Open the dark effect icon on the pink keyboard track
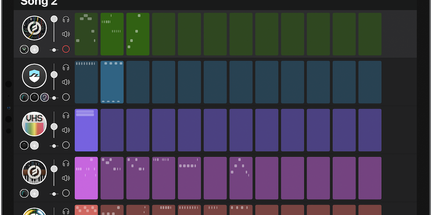 24,193
